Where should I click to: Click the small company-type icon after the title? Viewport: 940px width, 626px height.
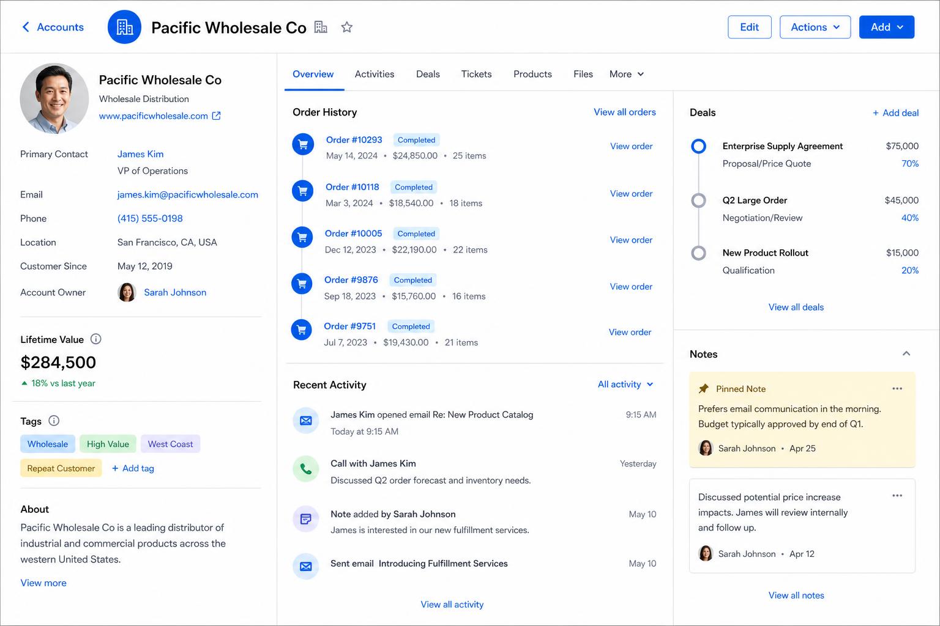pos(321,27)
